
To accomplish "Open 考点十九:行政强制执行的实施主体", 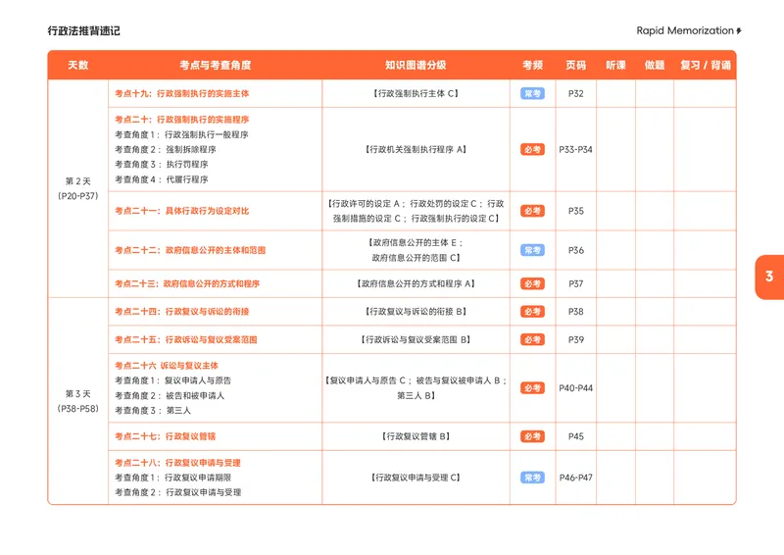I will click(x=182, y=93).
